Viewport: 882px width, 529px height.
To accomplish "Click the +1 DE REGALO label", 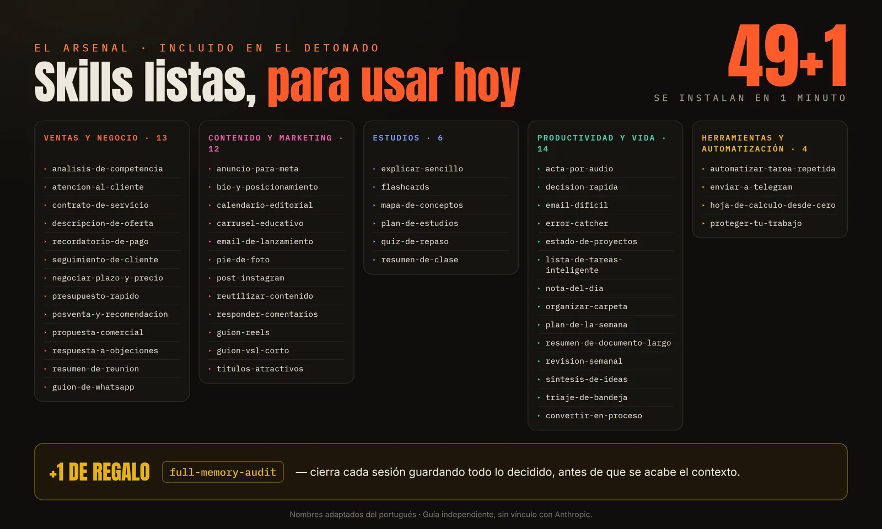I will (x=99, y=472).
